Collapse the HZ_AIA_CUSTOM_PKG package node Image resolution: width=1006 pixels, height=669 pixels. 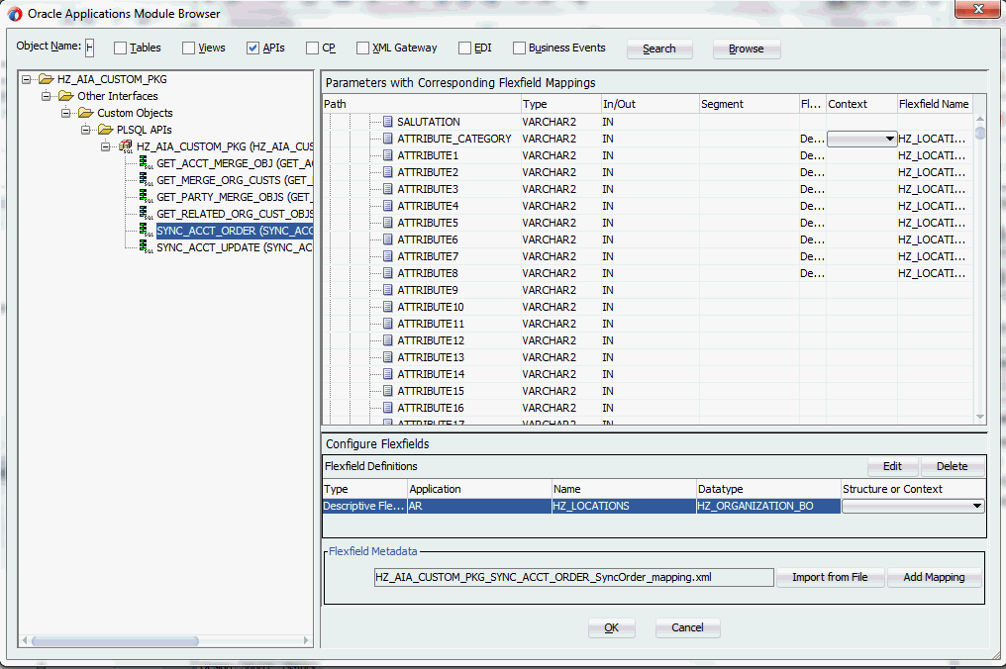point(106,146)
